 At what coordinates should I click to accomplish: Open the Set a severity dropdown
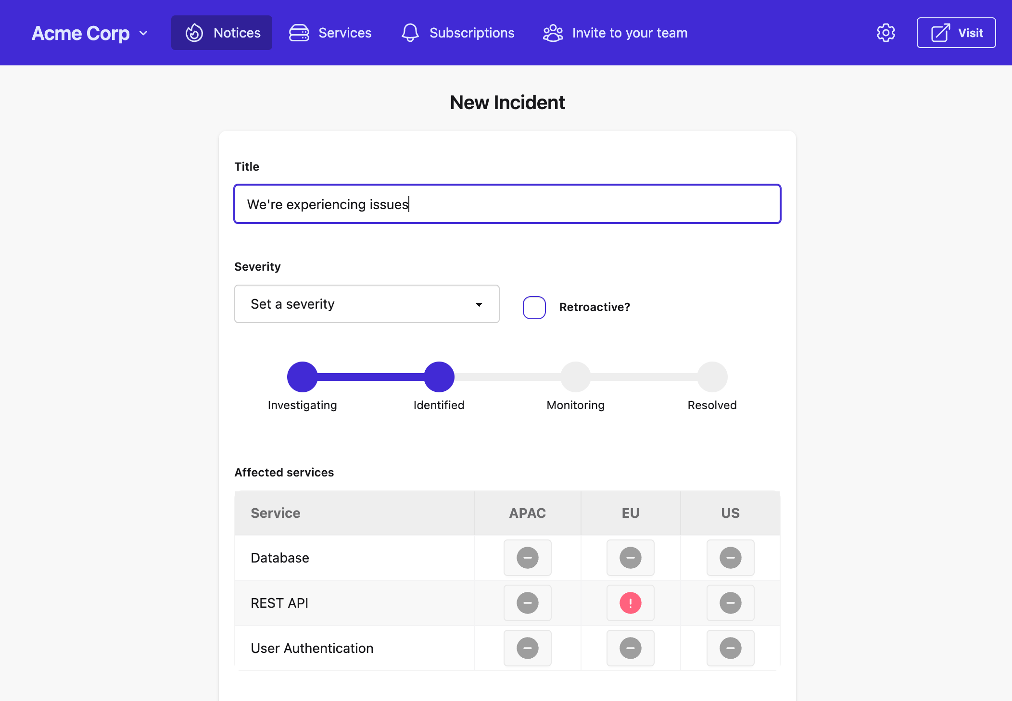(367, 304)
